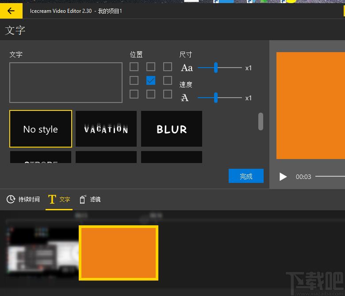This screenshot has height=296, width=345.
Task: Click the Aa text size icon
Action: click(x=187, y=68)
